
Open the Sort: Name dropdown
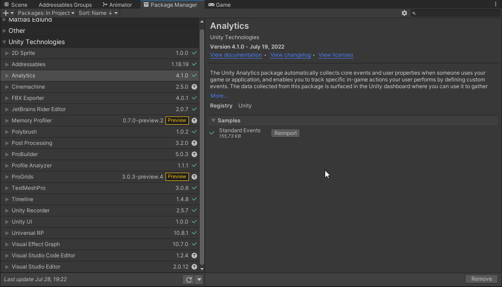(98, 13)
